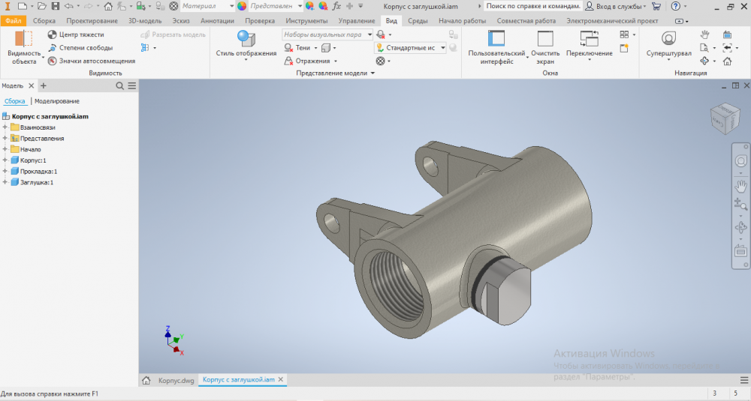Toggle Значки автосовмещения visibility

tap(52, 61)
